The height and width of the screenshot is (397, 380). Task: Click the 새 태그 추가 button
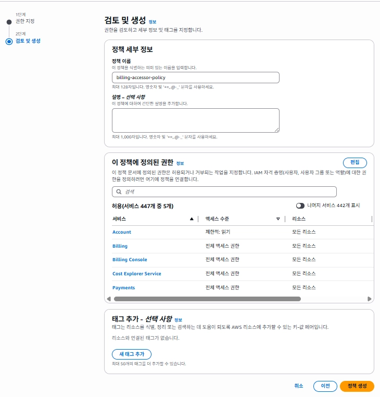pos(132,354)
